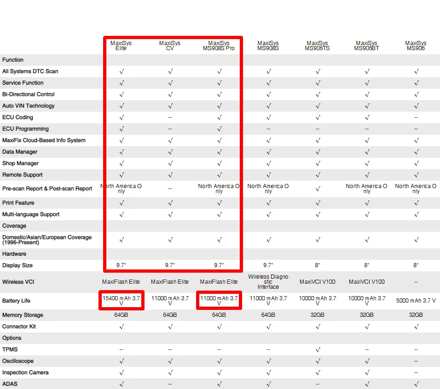Click the 15400 mAh 3.7 V battery cell
The image size is (440, 389).
(121, 300)
